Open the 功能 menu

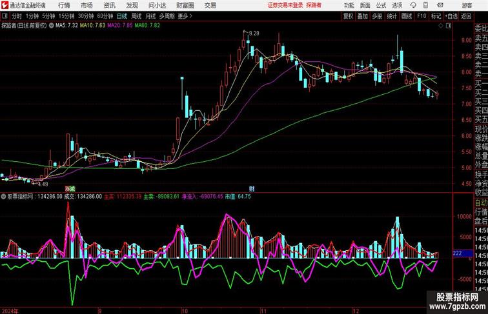(349, 5)
